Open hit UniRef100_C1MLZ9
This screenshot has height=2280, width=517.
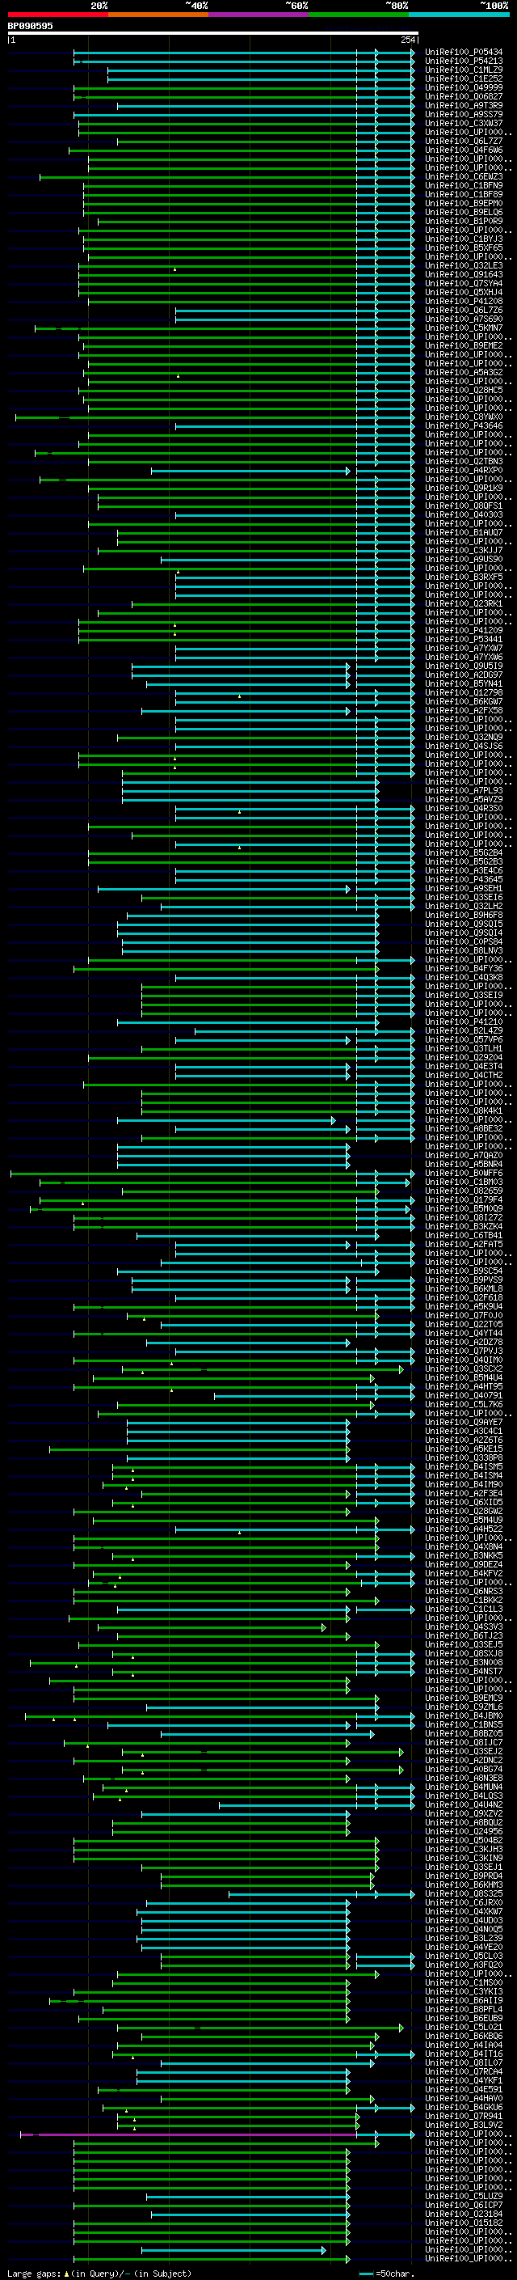464,70
